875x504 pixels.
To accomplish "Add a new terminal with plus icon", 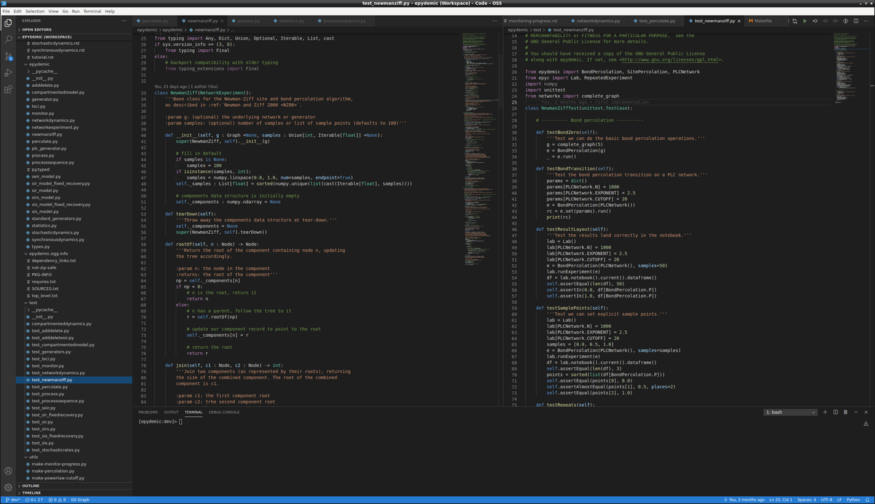I will click(825, 412).
